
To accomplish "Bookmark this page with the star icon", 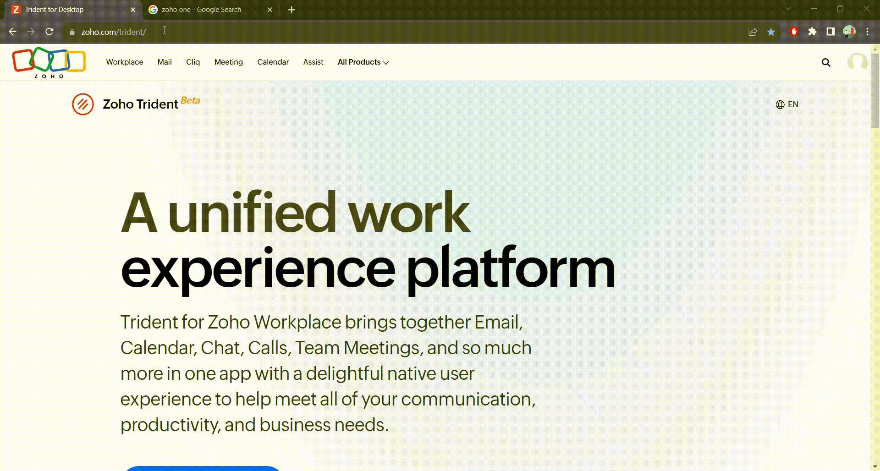I will pos(771,32).
